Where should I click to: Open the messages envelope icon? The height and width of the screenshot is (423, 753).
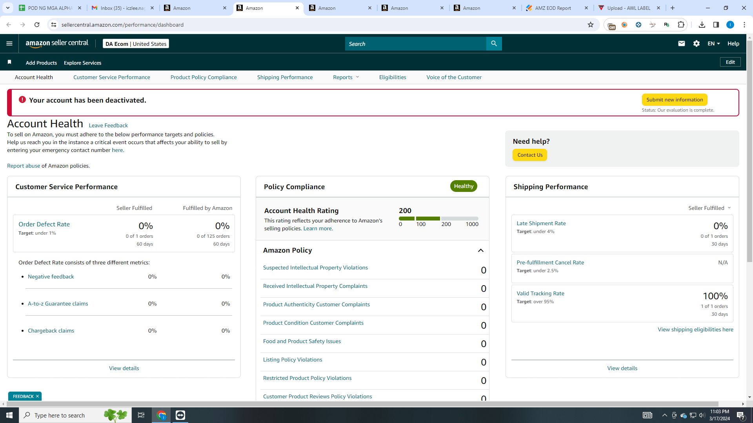pos(682,43)
